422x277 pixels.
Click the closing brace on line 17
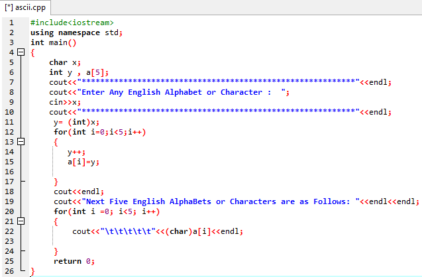pyautogui.click(x=56, y=182)
